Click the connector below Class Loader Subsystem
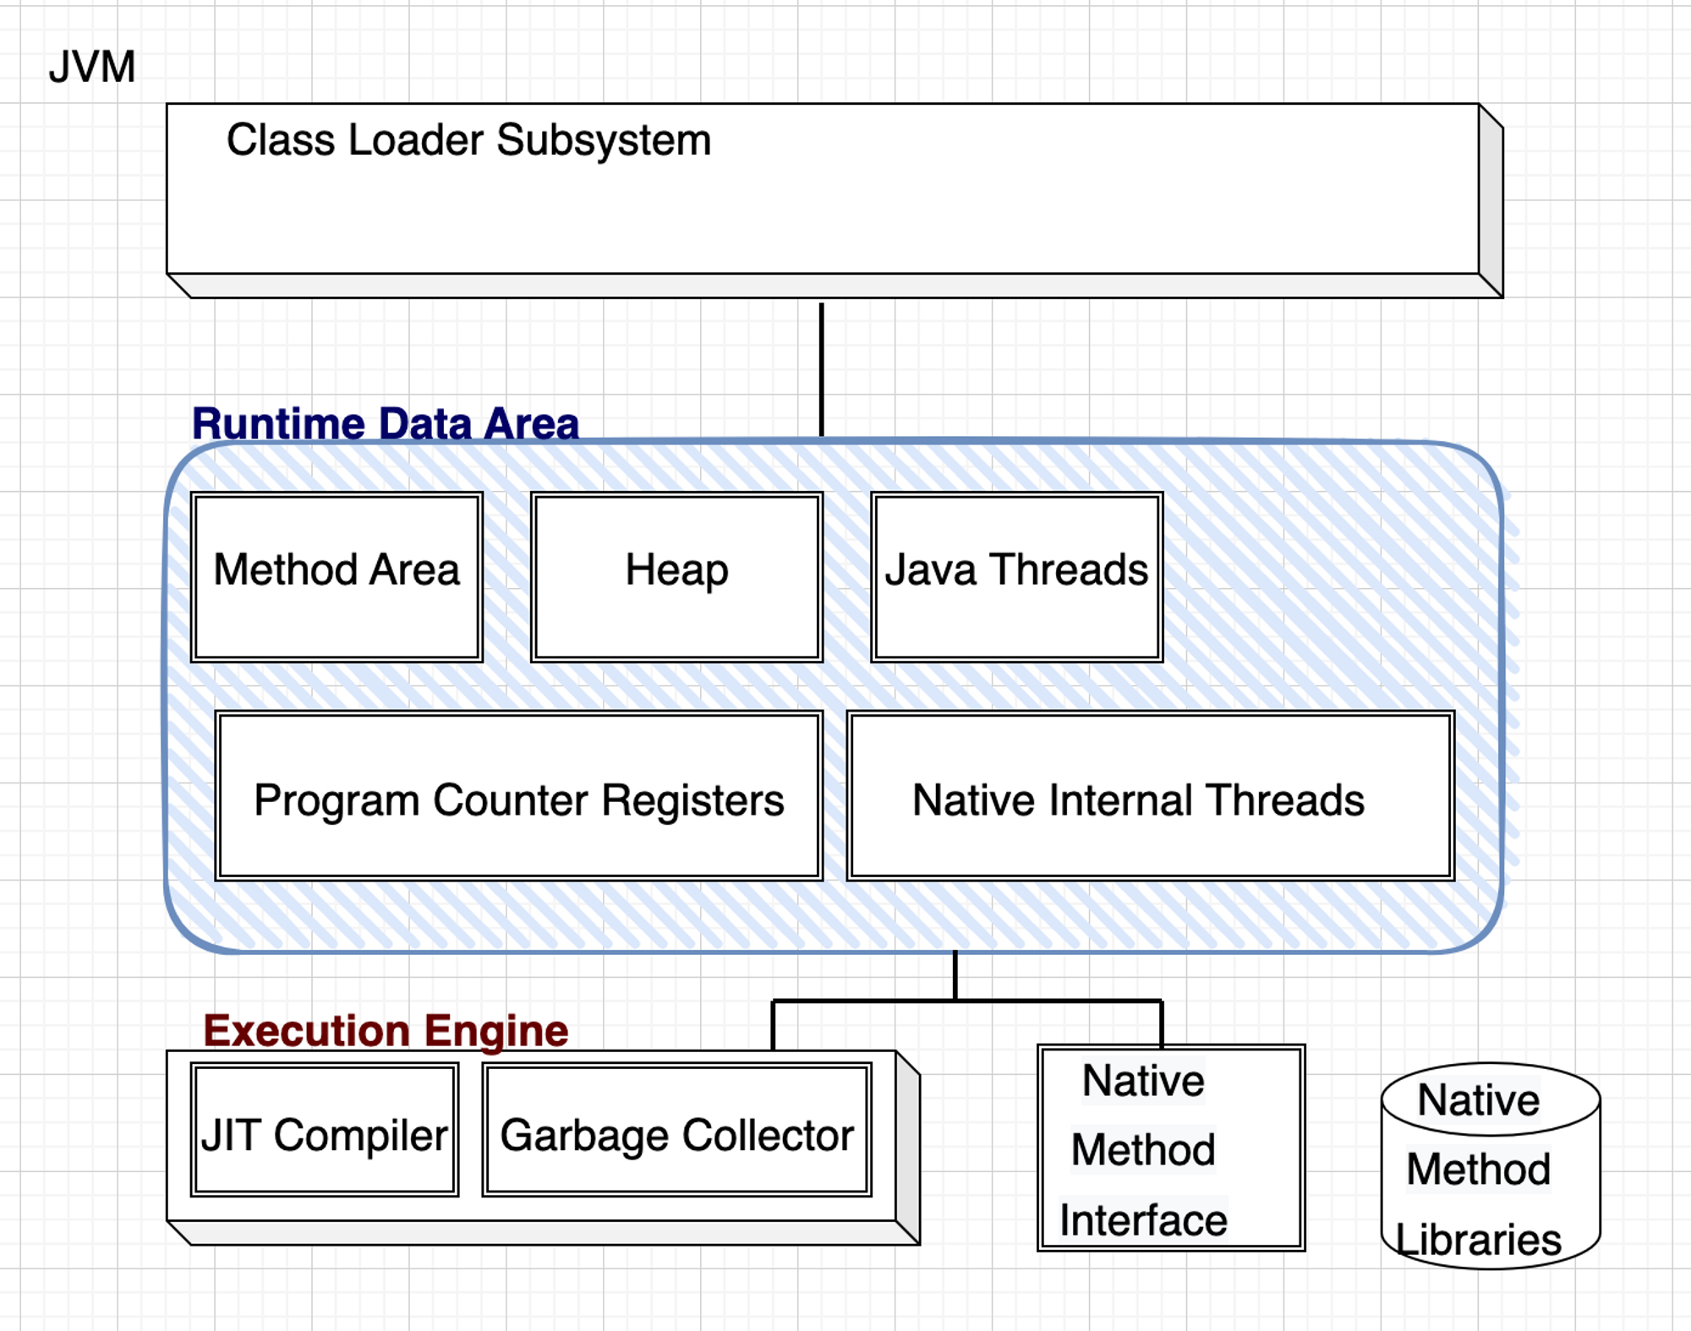 [821, 368]
